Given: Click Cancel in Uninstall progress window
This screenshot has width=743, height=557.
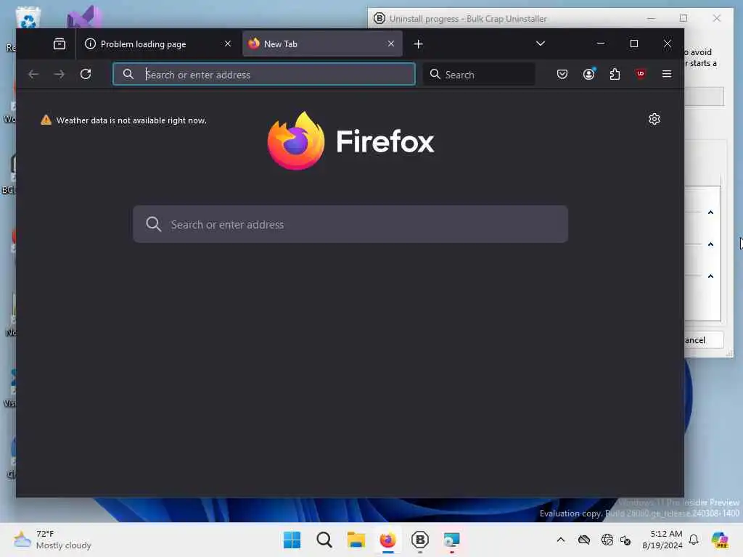Looking at the screenshot, I should pyautogui.click(x=704, y=340).
